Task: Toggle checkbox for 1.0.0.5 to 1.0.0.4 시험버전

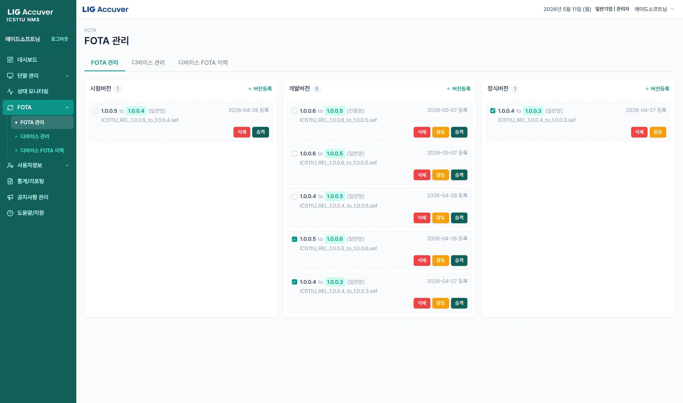Action: 96,111
